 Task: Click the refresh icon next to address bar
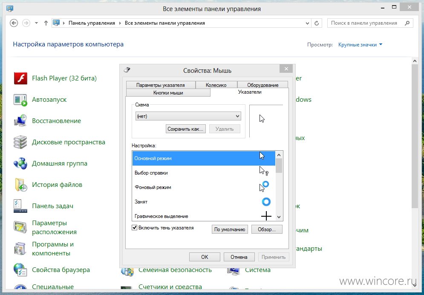(317, 23)
